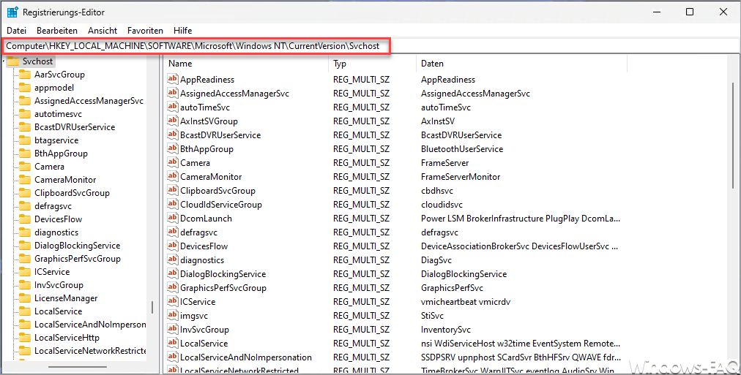
Task: Click REG_MULTI_SZ type of BcastDVRUserService row
Action: click(x=362, y=135)
